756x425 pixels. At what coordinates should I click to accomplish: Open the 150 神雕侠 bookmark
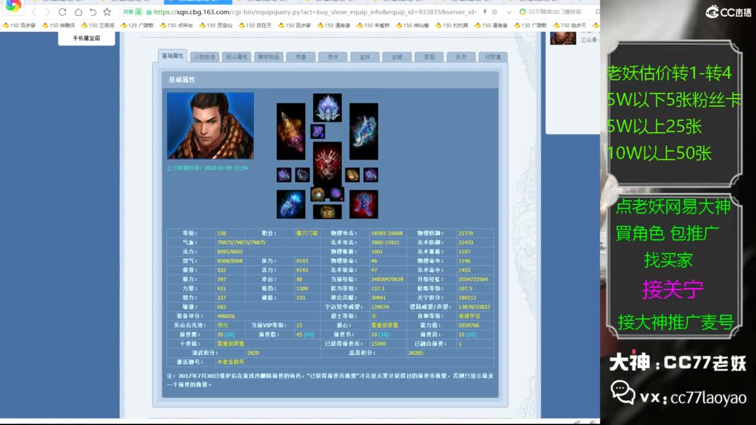click(x=58, y=25)
